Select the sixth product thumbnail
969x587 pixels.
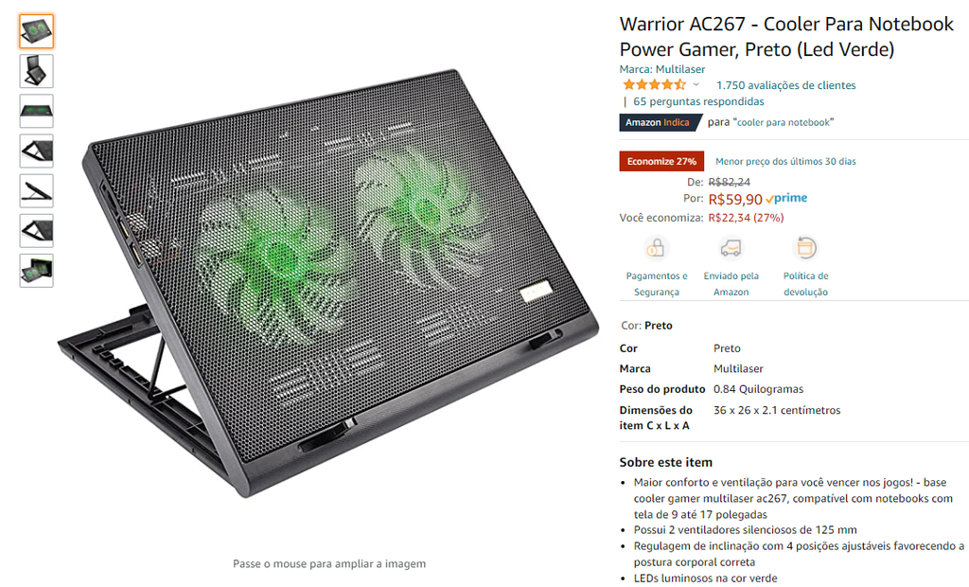37,231
